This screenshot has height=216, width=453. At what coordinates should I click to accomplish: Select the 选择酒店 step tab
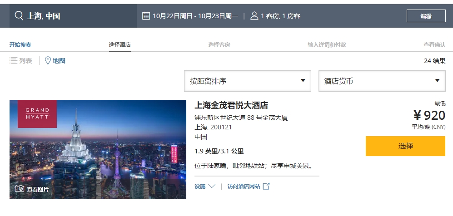119,45
